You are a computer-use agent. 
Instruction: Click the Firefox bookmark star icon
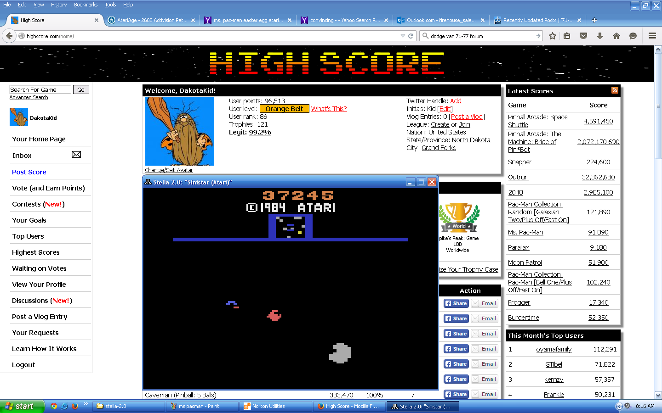553,36
